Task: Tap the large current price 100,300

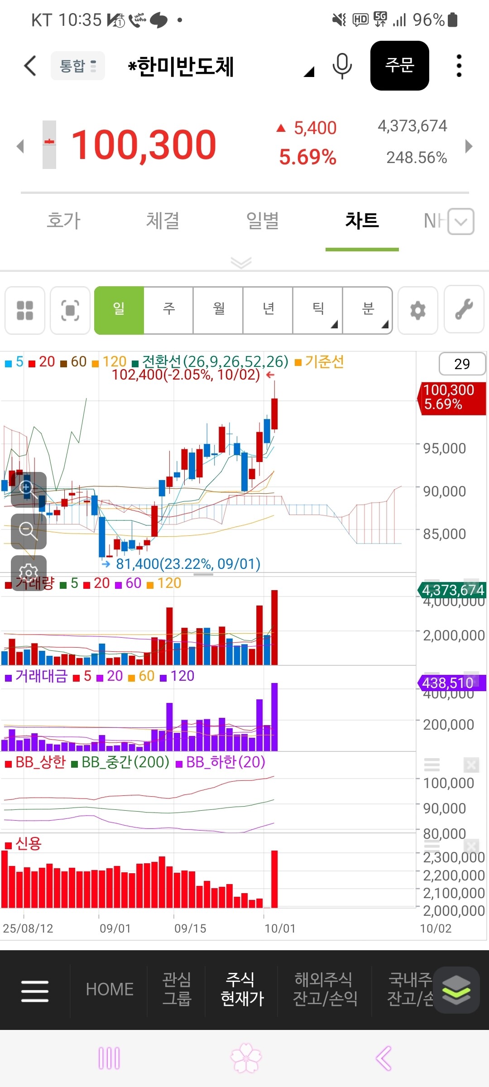Action: tap(144, 145)
